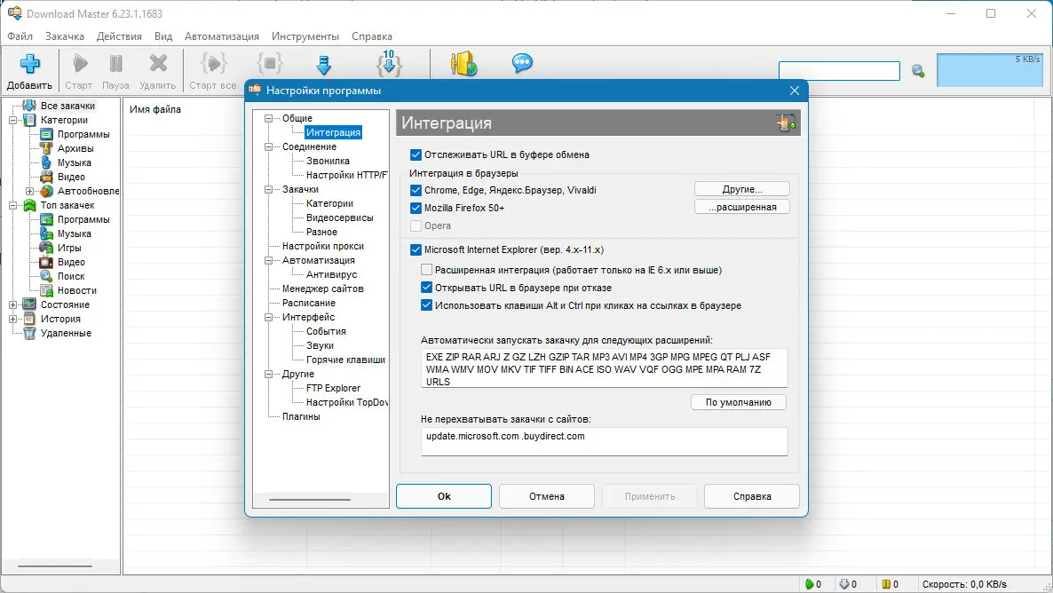Open the Закачка menu
The image size is (1053, 593).
[65, 36]
